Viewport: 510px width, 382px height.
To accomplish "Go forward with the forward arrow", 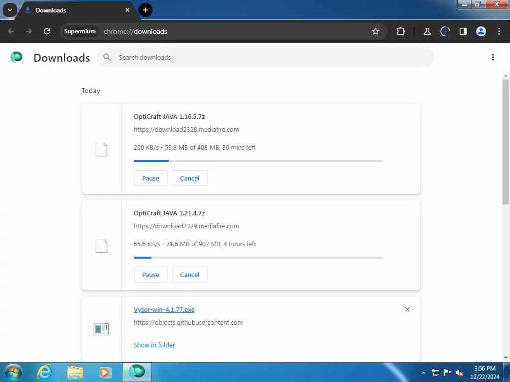I will click(x=29, y=31).
